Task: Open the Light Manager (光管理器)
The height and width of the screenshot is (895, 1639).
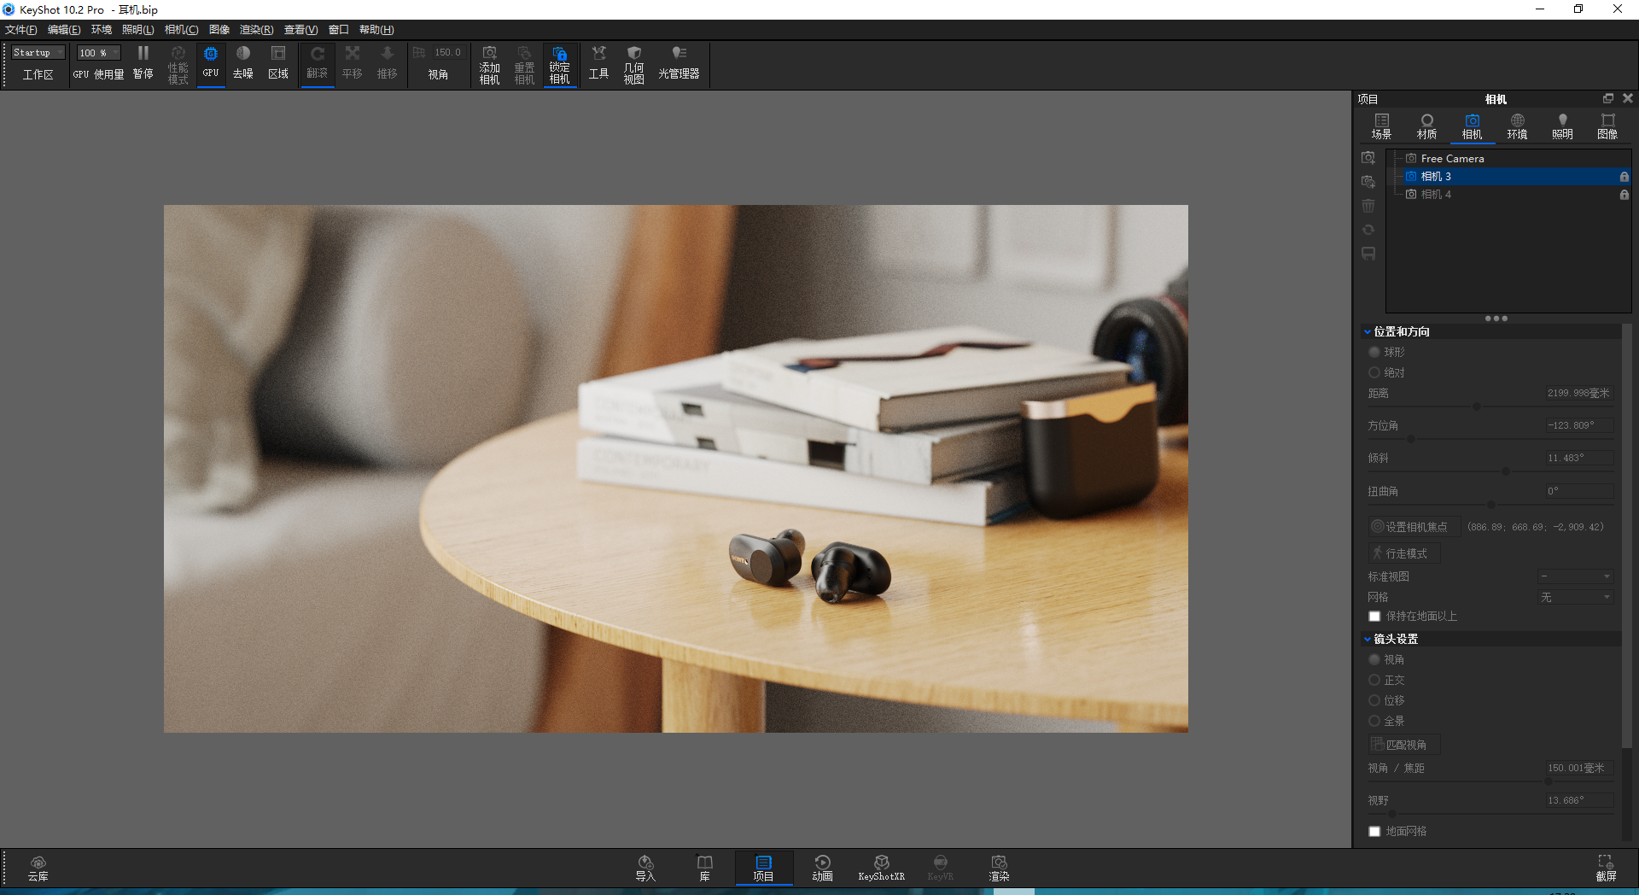Action: [x=679, y=63]
